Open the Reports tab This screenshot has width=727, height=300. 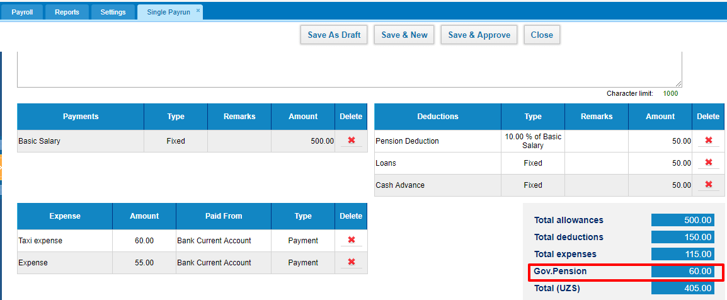tap(67, 12)
